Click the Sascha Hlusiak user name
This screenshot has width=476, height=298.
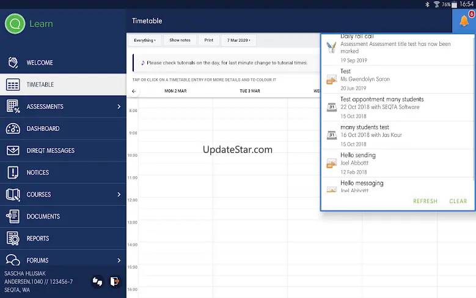pyautogui.click(x=25, y=274)
